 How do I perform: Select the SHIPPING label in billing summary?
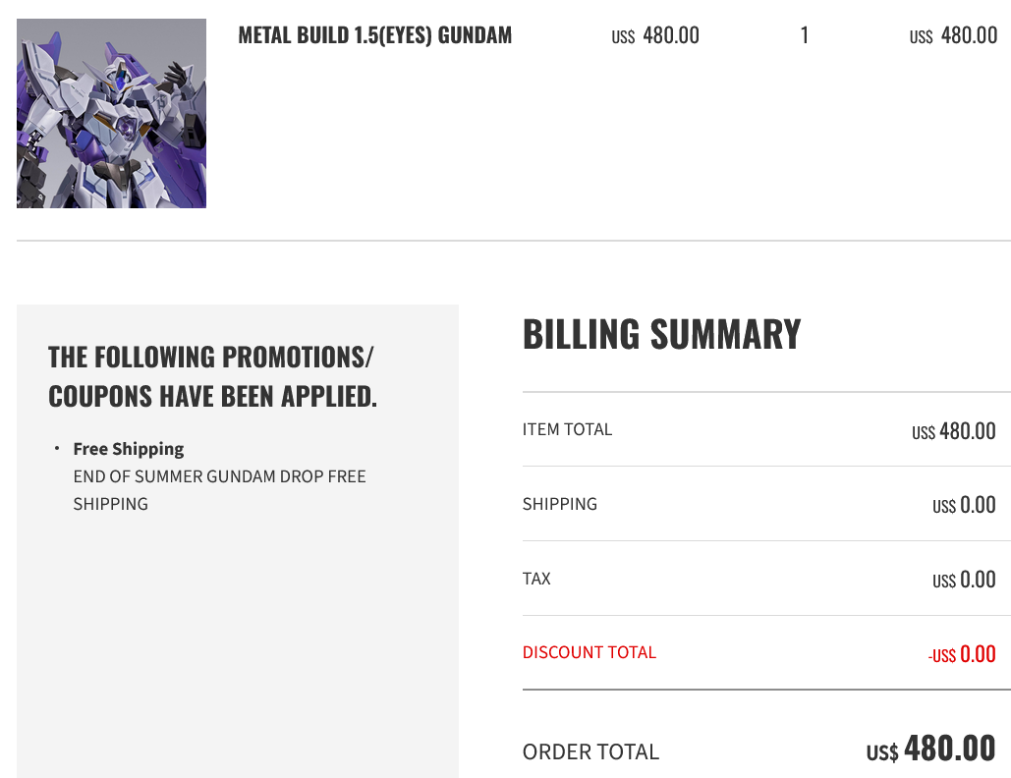pos(559,504)
